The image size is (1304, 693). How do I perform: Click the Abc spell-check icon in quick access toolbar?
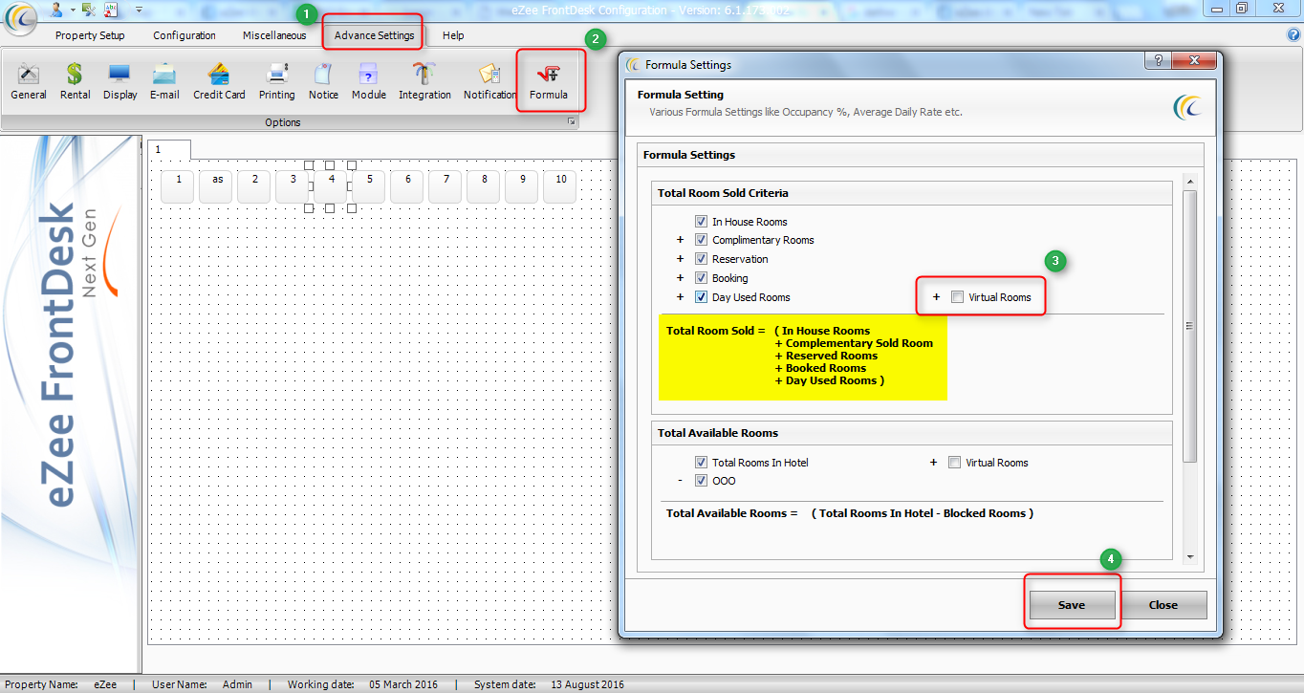tap(111, 9)
